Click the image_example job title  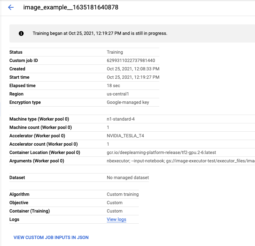tap(71, 7)
